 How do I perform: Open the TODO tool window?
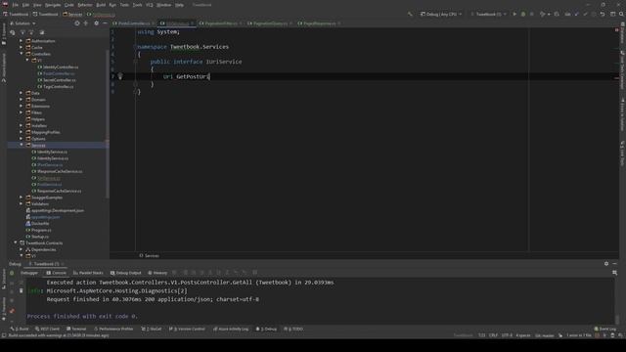293,329
